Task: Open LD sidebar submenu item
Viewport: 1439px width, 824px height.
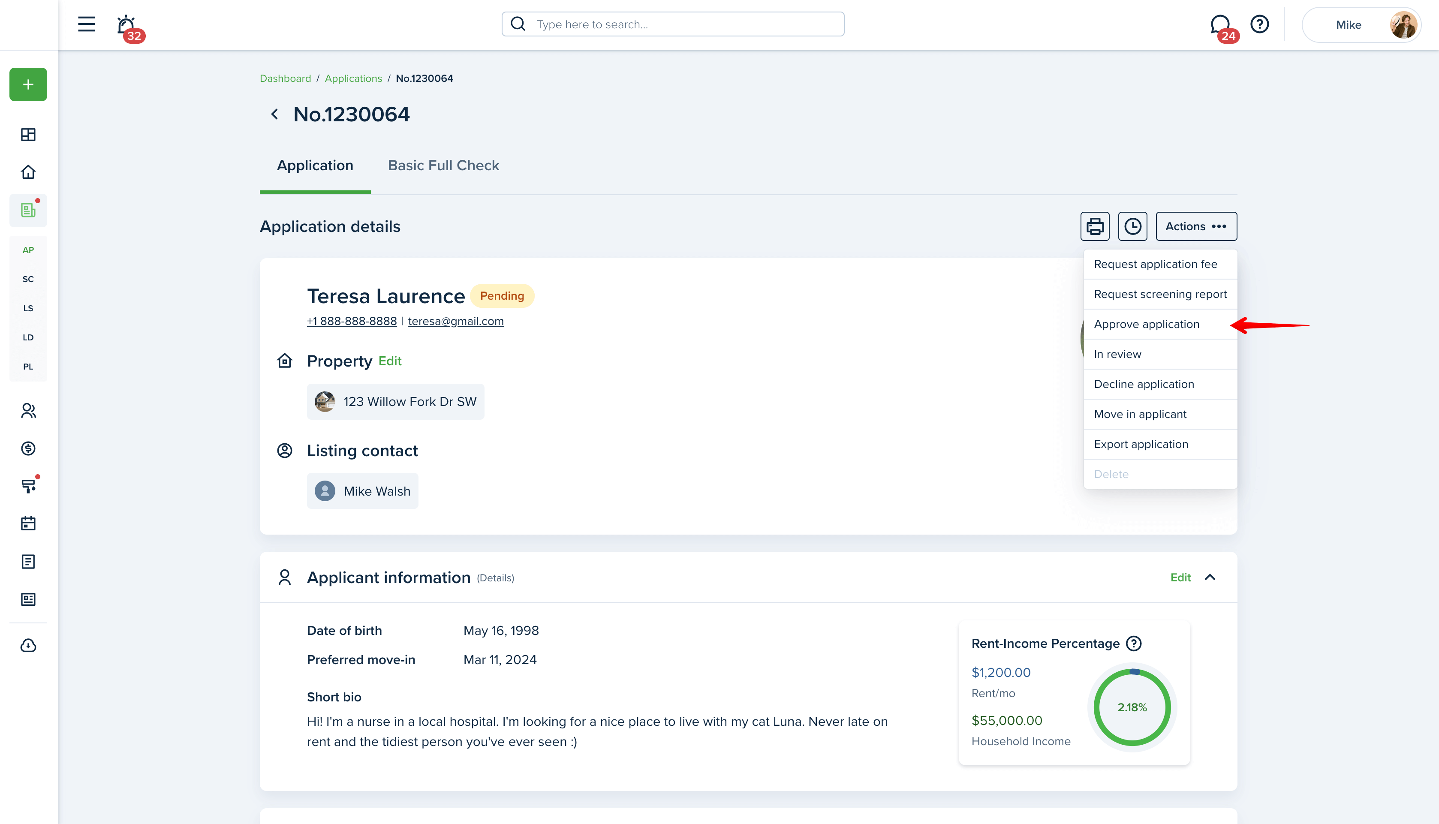Action: point(28,337)
